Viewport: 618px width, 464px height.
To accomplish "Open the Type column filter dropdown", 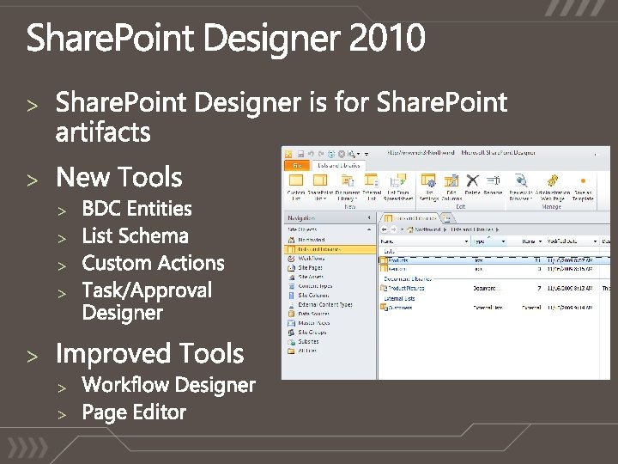I will (x=503, y=241).
